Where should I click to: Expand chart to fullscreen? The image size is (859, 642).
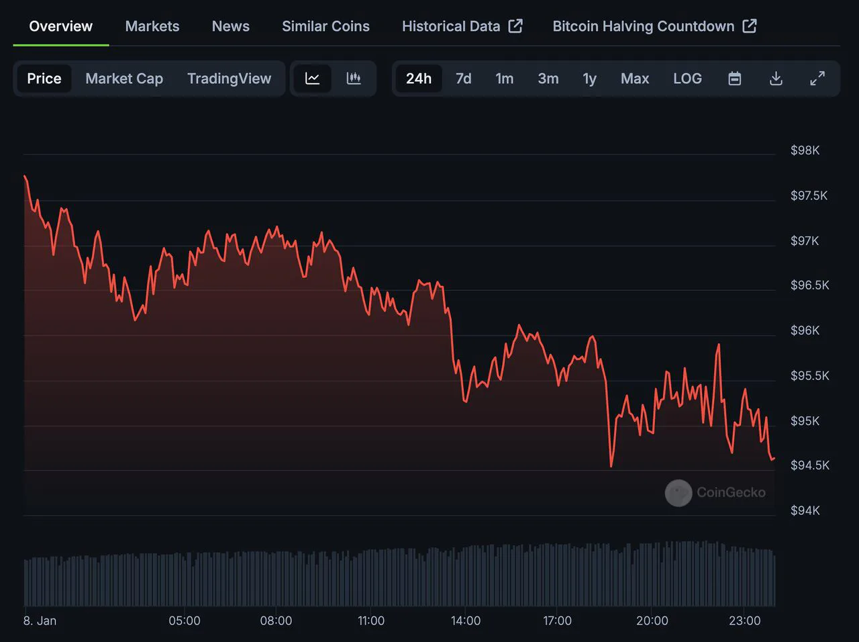click(817, 79)
